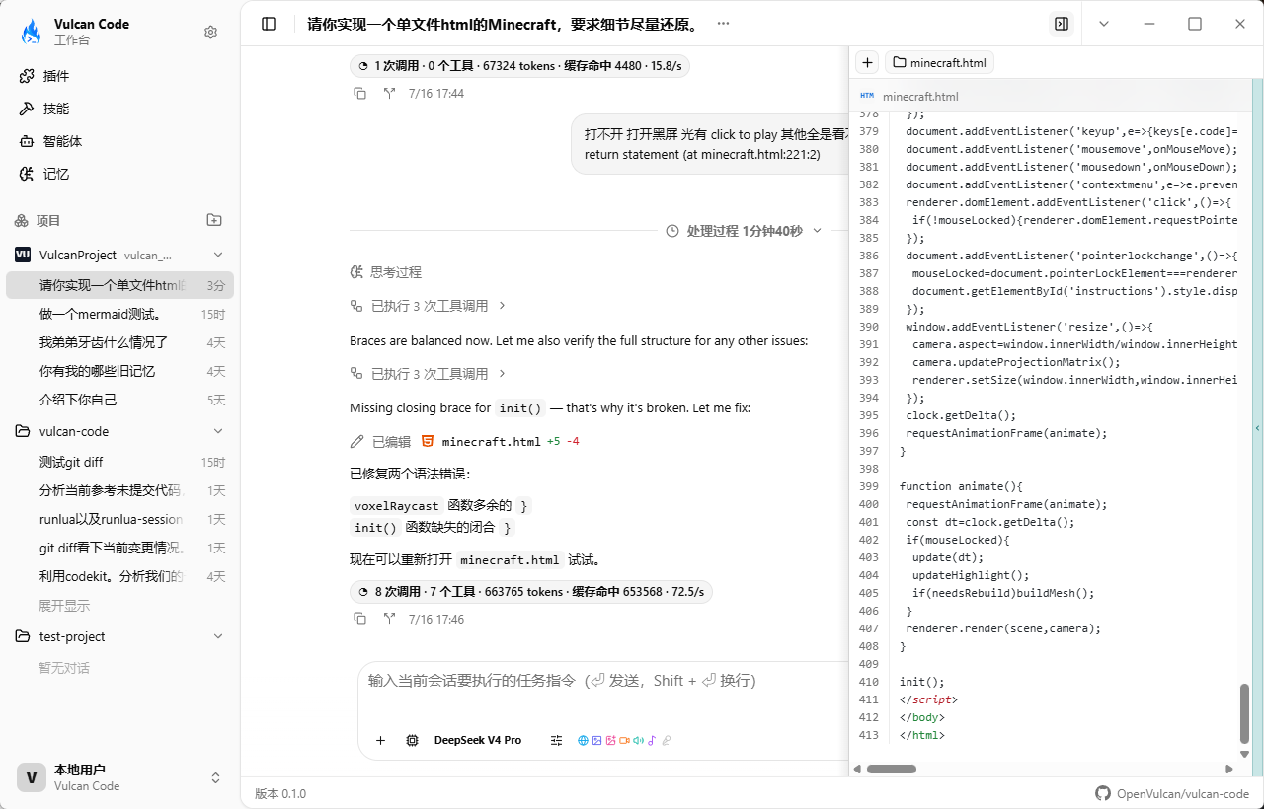Toggle the right file preview panel
1264x809 pixels.
tap(1062, 24)
